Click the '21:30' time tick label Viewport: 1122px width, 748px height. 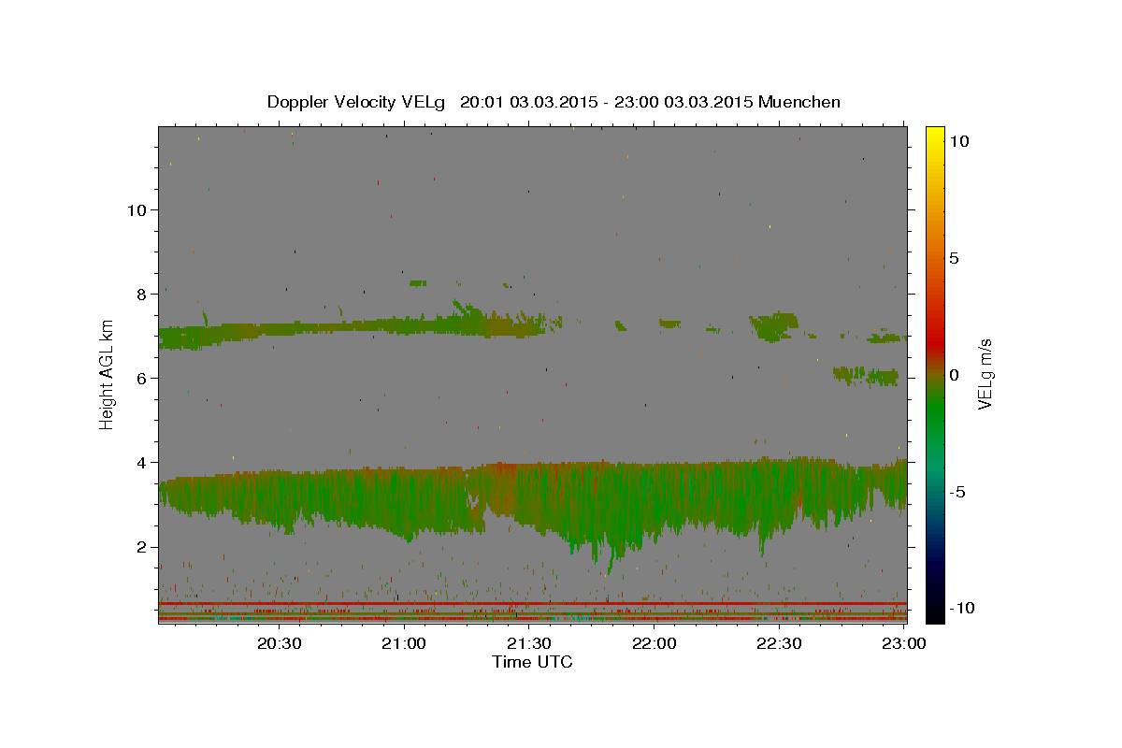529,643
